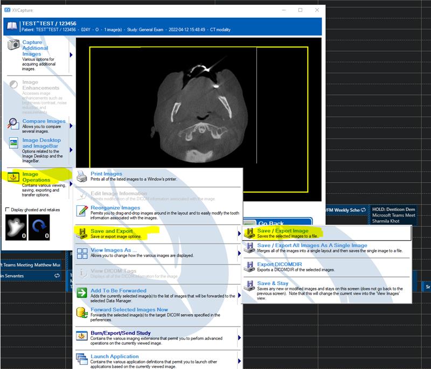Expand the View Images As submenu arrow

(239, 253)
